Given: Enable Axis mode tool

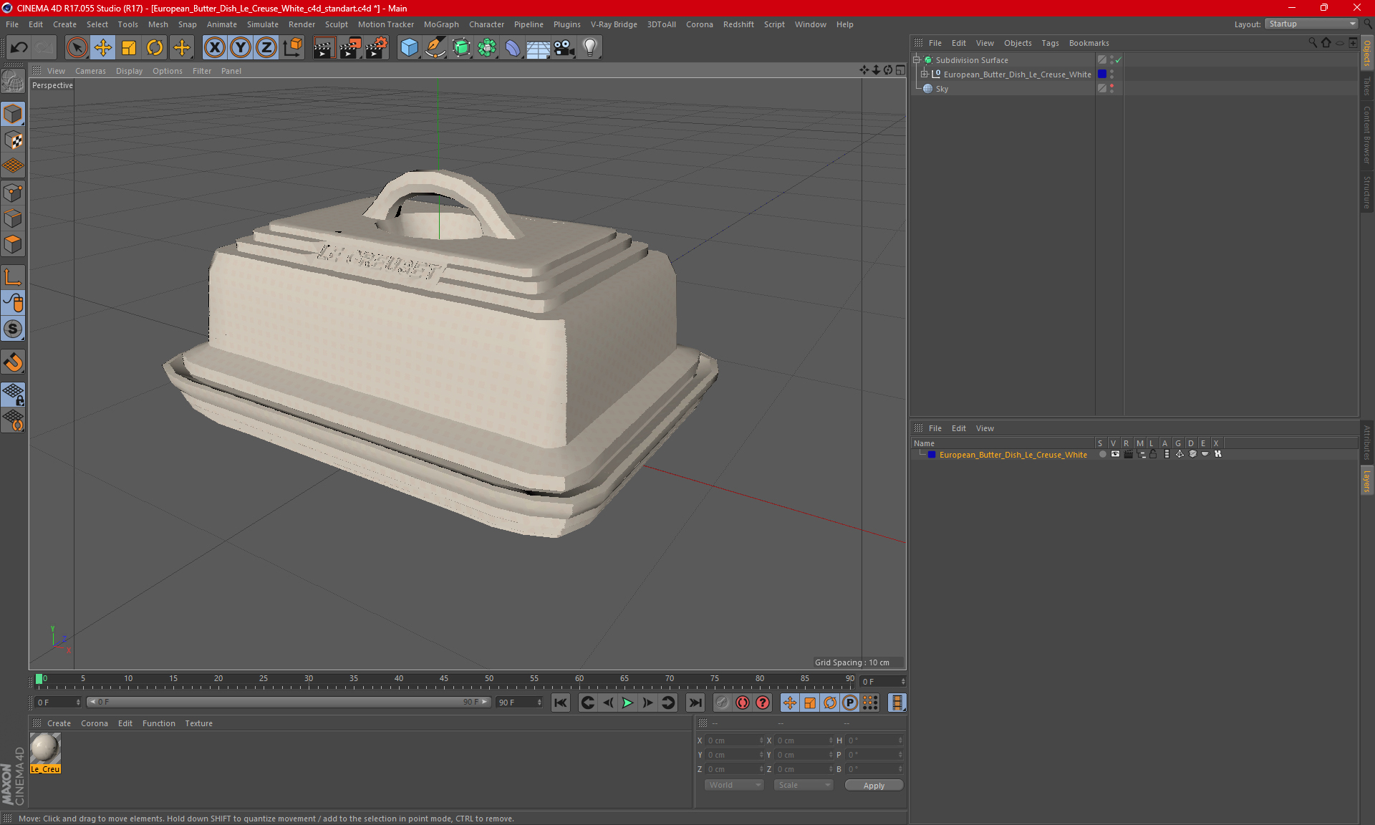Looking at the screenshot, I should (x=13, y=277).
